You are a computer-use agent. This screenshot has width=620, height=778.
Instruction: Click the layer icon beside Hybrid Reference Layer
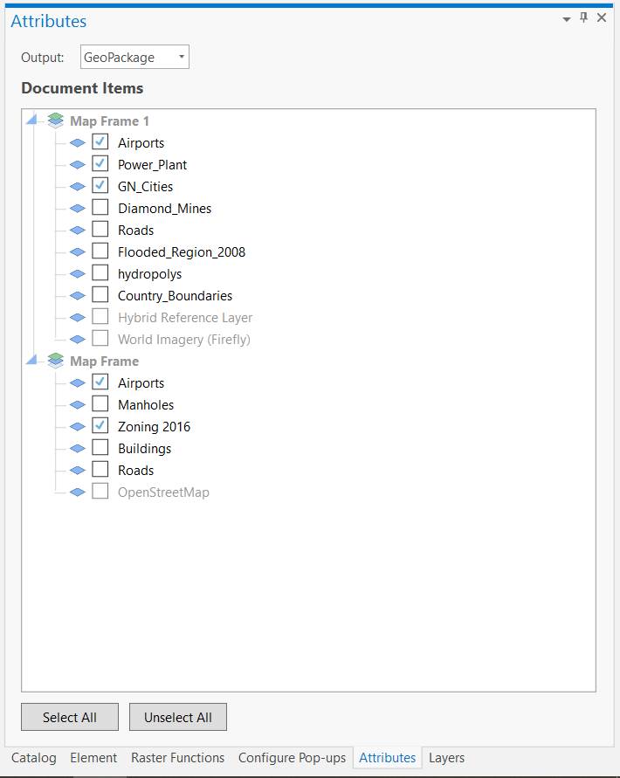(x=78, y=318)
